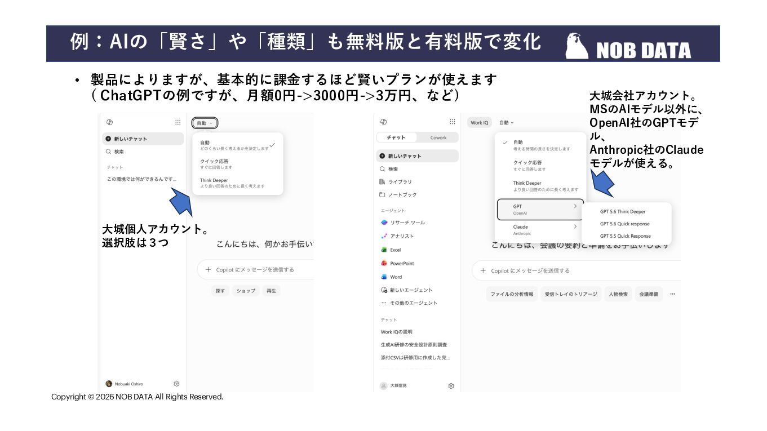The image size is (767, 431).
Task: Click the ショップ suggestion chip
Action: coord(246,291)
